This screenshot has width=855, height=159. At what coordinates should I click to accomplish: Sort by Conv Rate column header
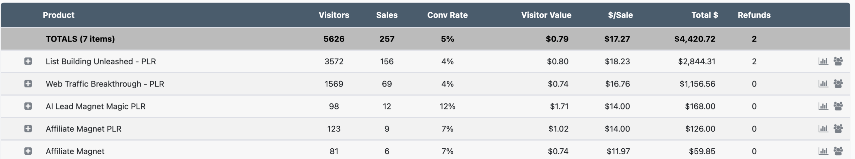[447, 15]
